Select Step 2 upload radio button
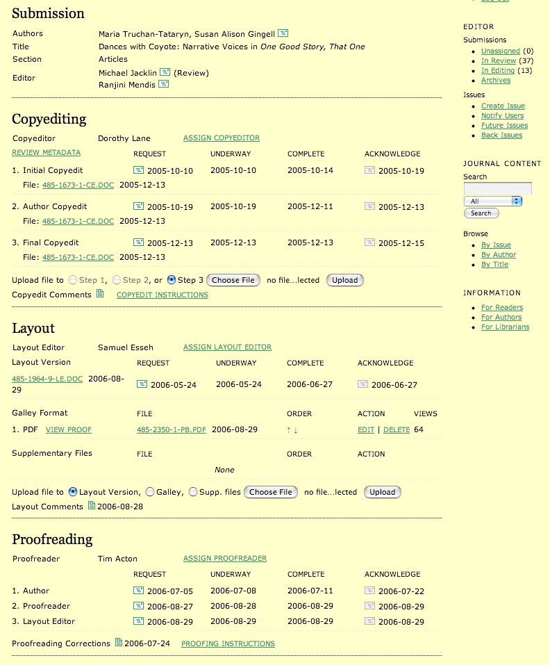Viewport: 550px width, 665px height. (x=117, y=280)
